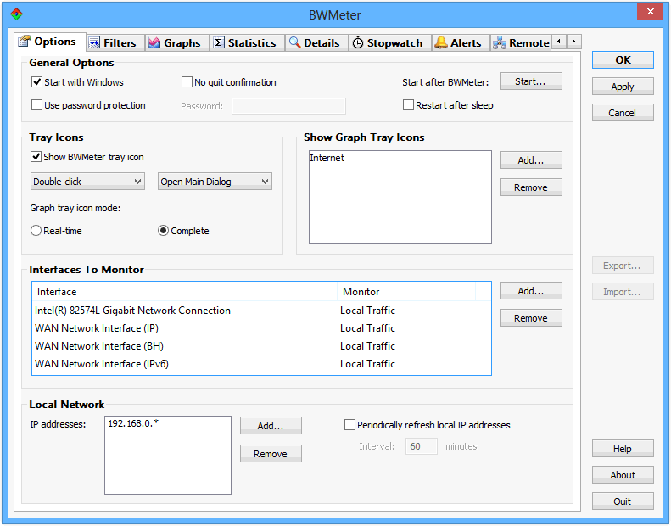Click the Start... button

(531, 81)
